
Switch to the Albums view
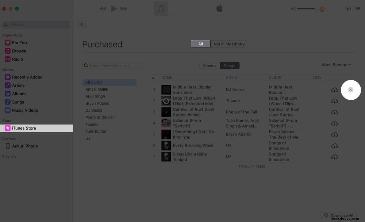(x=210, y=65)
